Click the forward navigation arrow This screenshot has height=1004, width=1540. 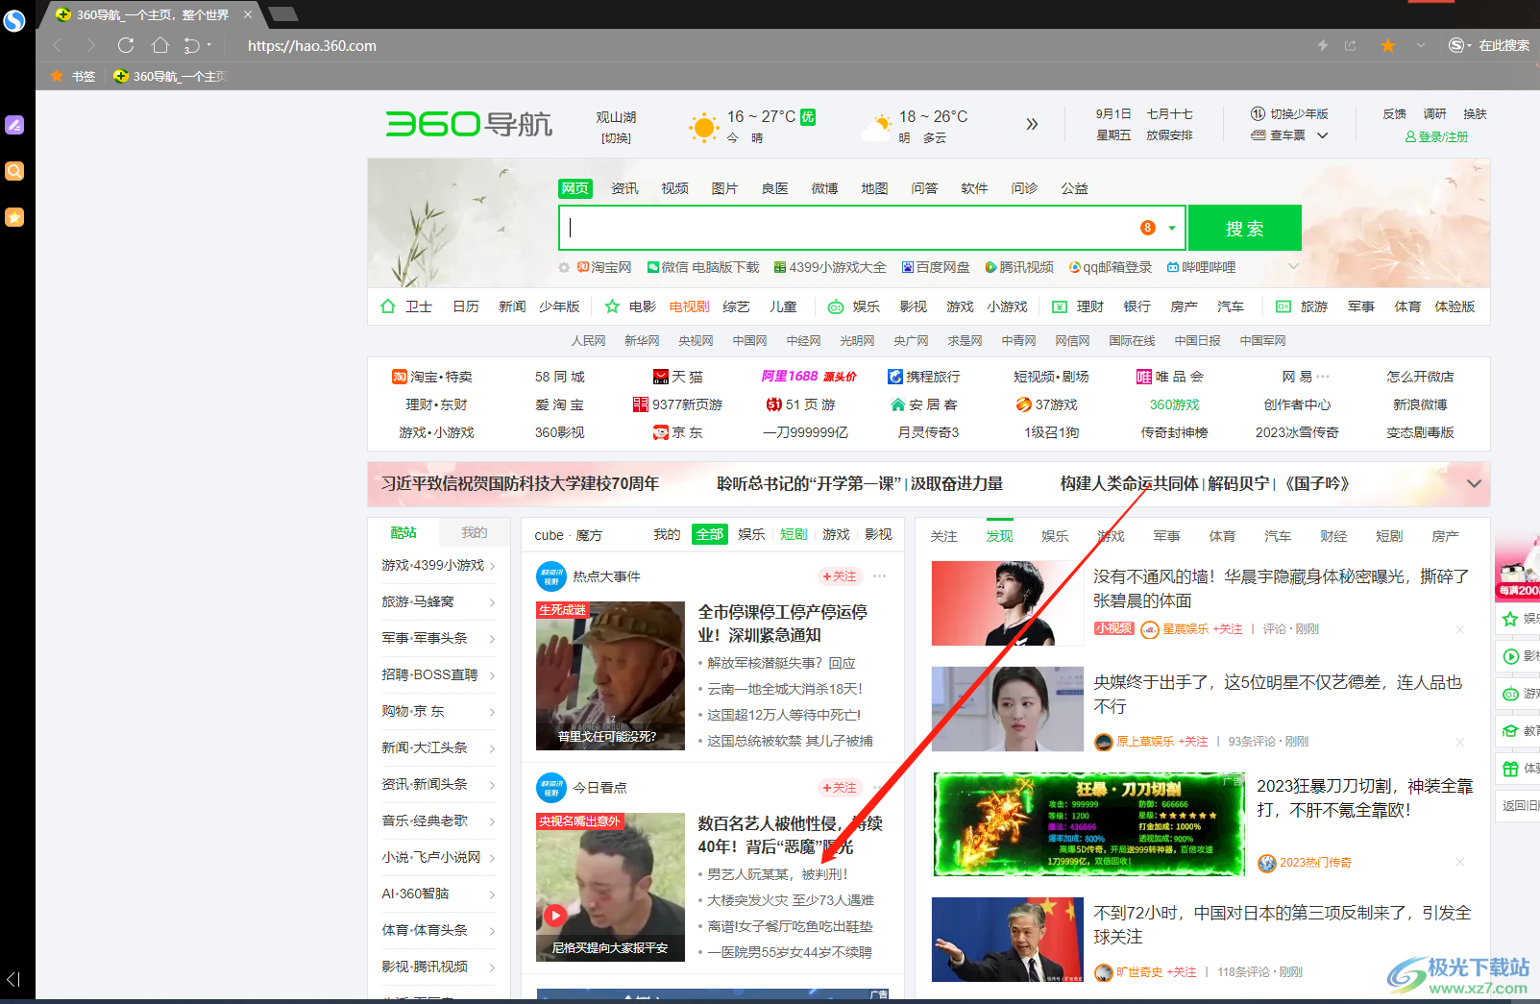pyautogui.click(x=91, y=45)
